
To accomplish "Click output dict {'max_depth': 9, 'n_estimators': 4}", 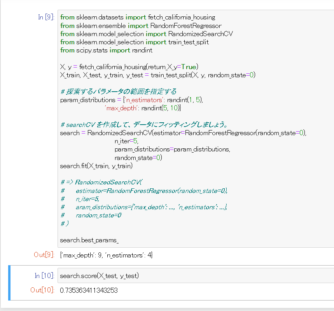I will click(x=106, y=255).
